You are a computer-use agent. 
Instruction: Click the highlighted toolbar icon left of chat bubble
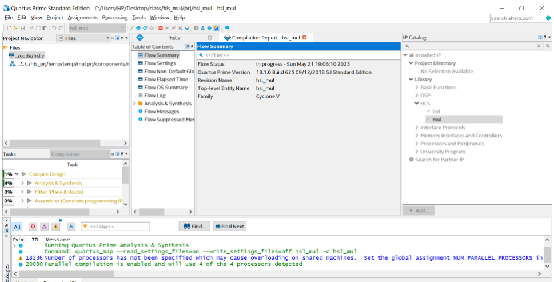tap(216, 28)
